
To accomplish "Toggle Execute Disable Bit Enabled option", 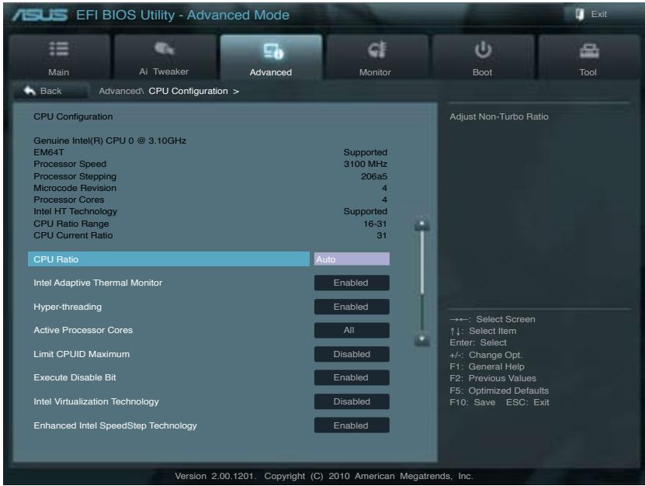I will pyautogui.click(x=352, y=377).
